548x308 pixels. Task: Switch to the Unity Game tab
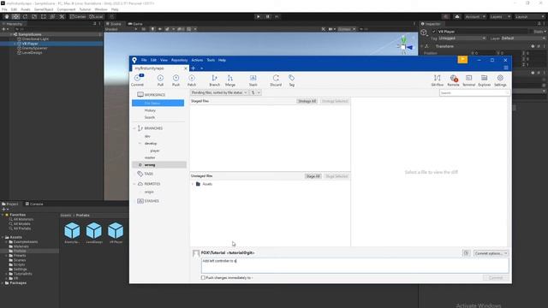[x=135, y=24]
